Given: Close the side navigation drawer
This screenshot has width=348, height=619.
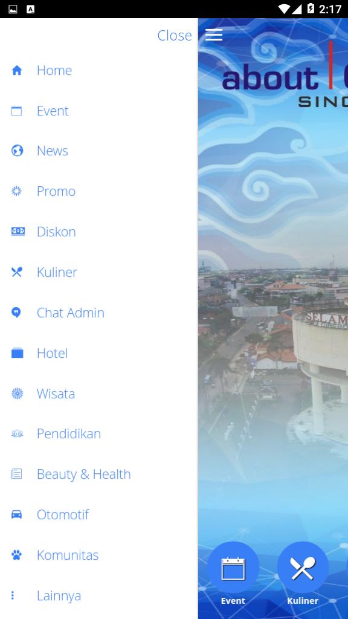Looking at the screenshot, I should click(175, 36).
